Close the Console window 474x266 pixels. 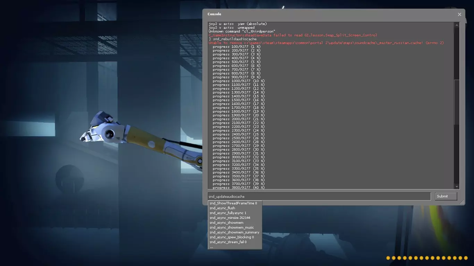459,14
